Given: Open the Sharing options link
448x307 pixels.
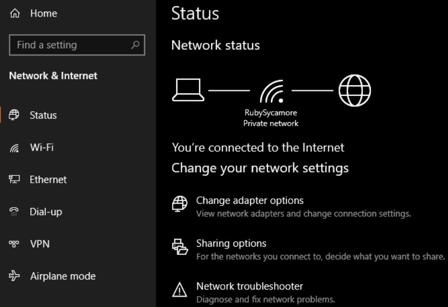Looking at the screenshot, I should click(x=231, y=244).
